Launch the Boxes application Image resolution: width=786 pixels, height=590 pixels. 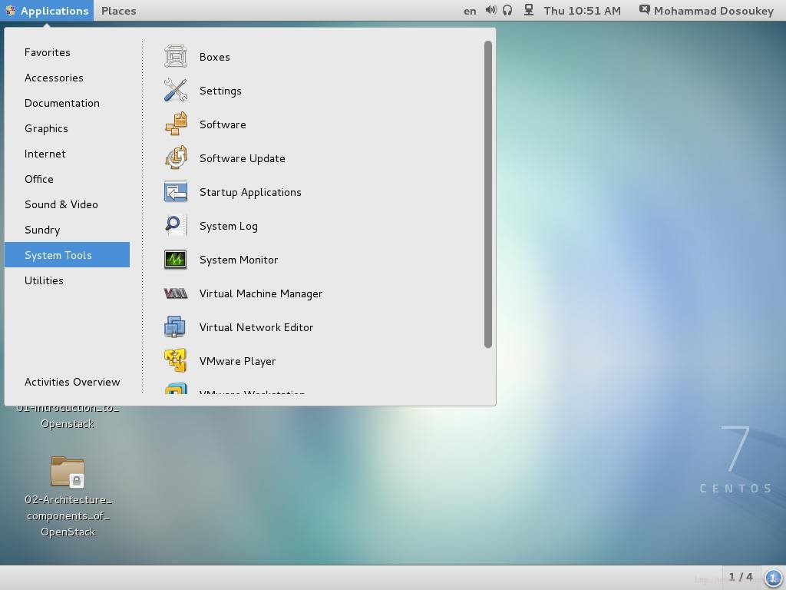tap(214, 57)
